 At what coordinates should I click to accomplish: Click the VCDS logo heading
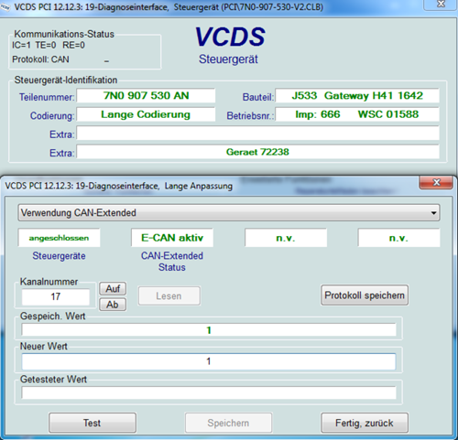[x=230, y=37]
